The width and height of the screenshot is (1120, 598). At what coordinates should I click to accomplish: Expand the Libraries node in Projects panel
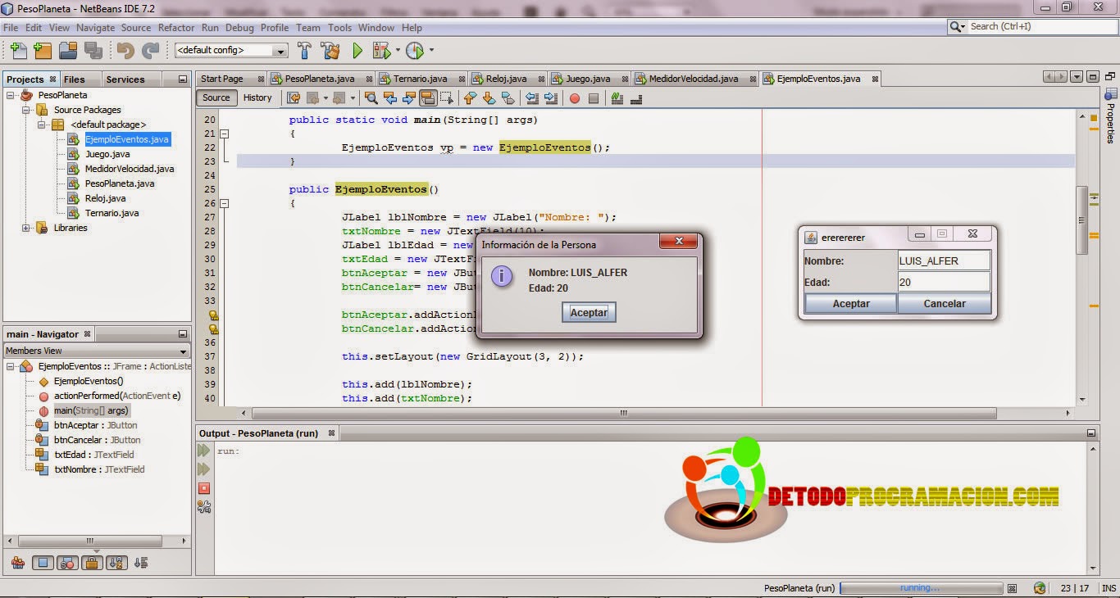point(26,229)
